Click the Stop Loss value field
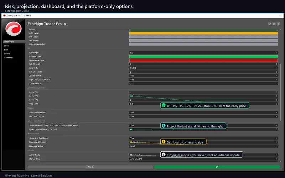 tap(203, 104)
